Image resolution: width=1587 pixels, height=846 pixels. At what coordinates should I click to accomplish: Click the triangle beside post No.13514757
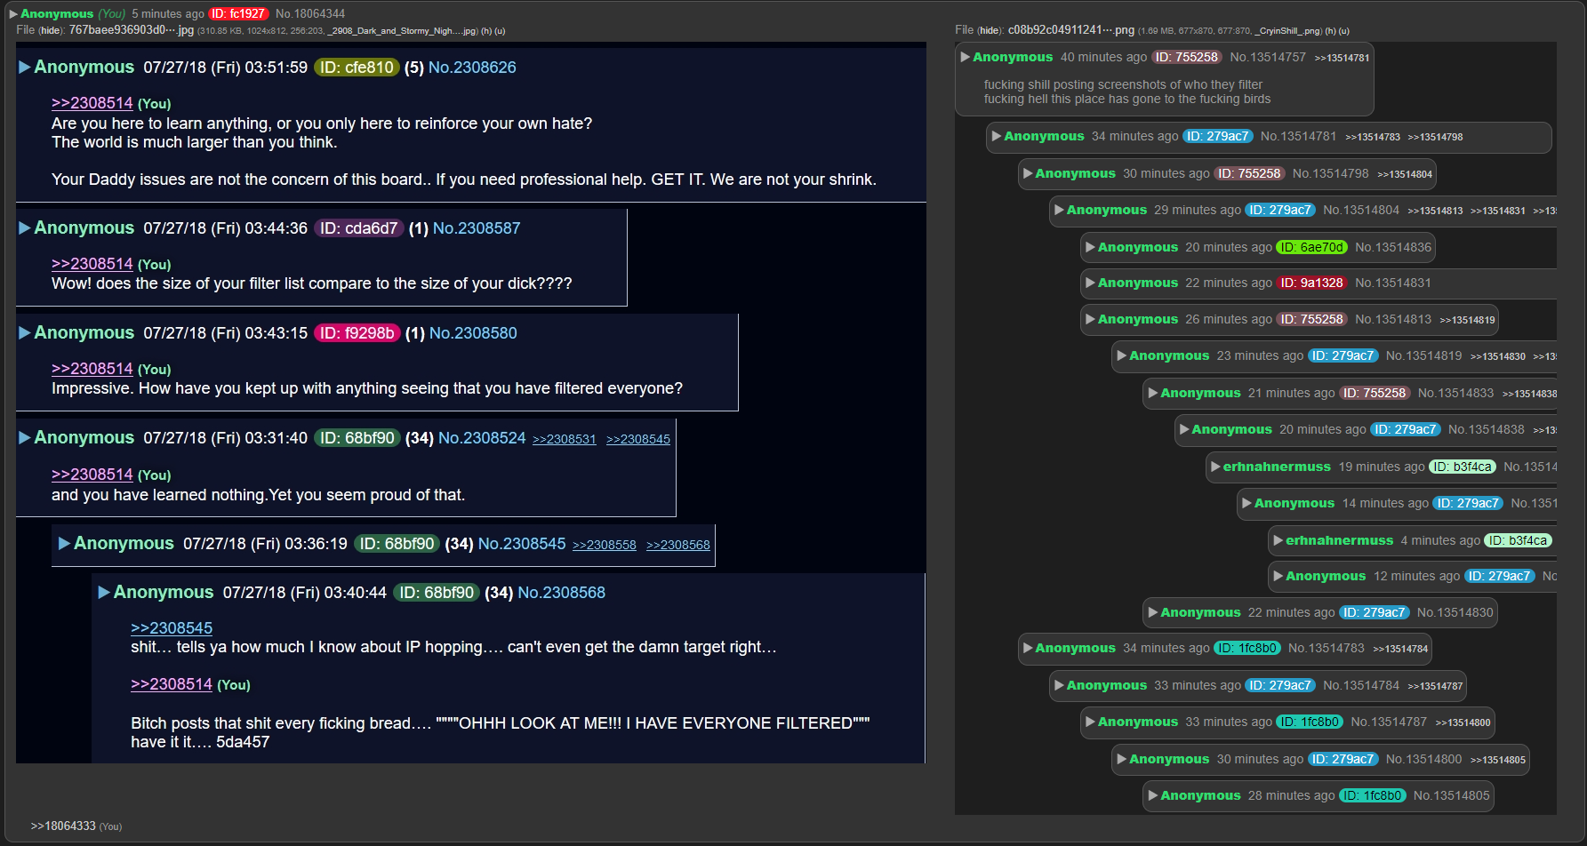(966, 57)
